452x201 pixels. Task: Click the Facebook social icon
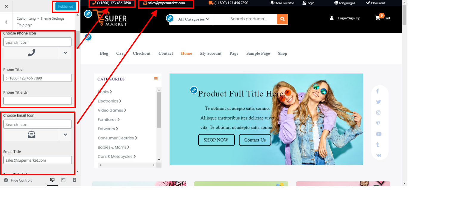tap(377, 91)
